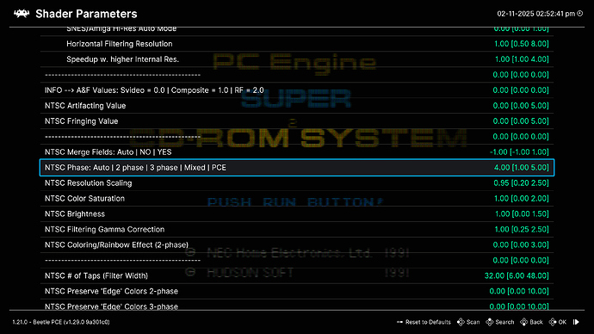Click Preserve Edge 2-phase value 0.00 [0.00 10.00]

[x=519, y=291]
